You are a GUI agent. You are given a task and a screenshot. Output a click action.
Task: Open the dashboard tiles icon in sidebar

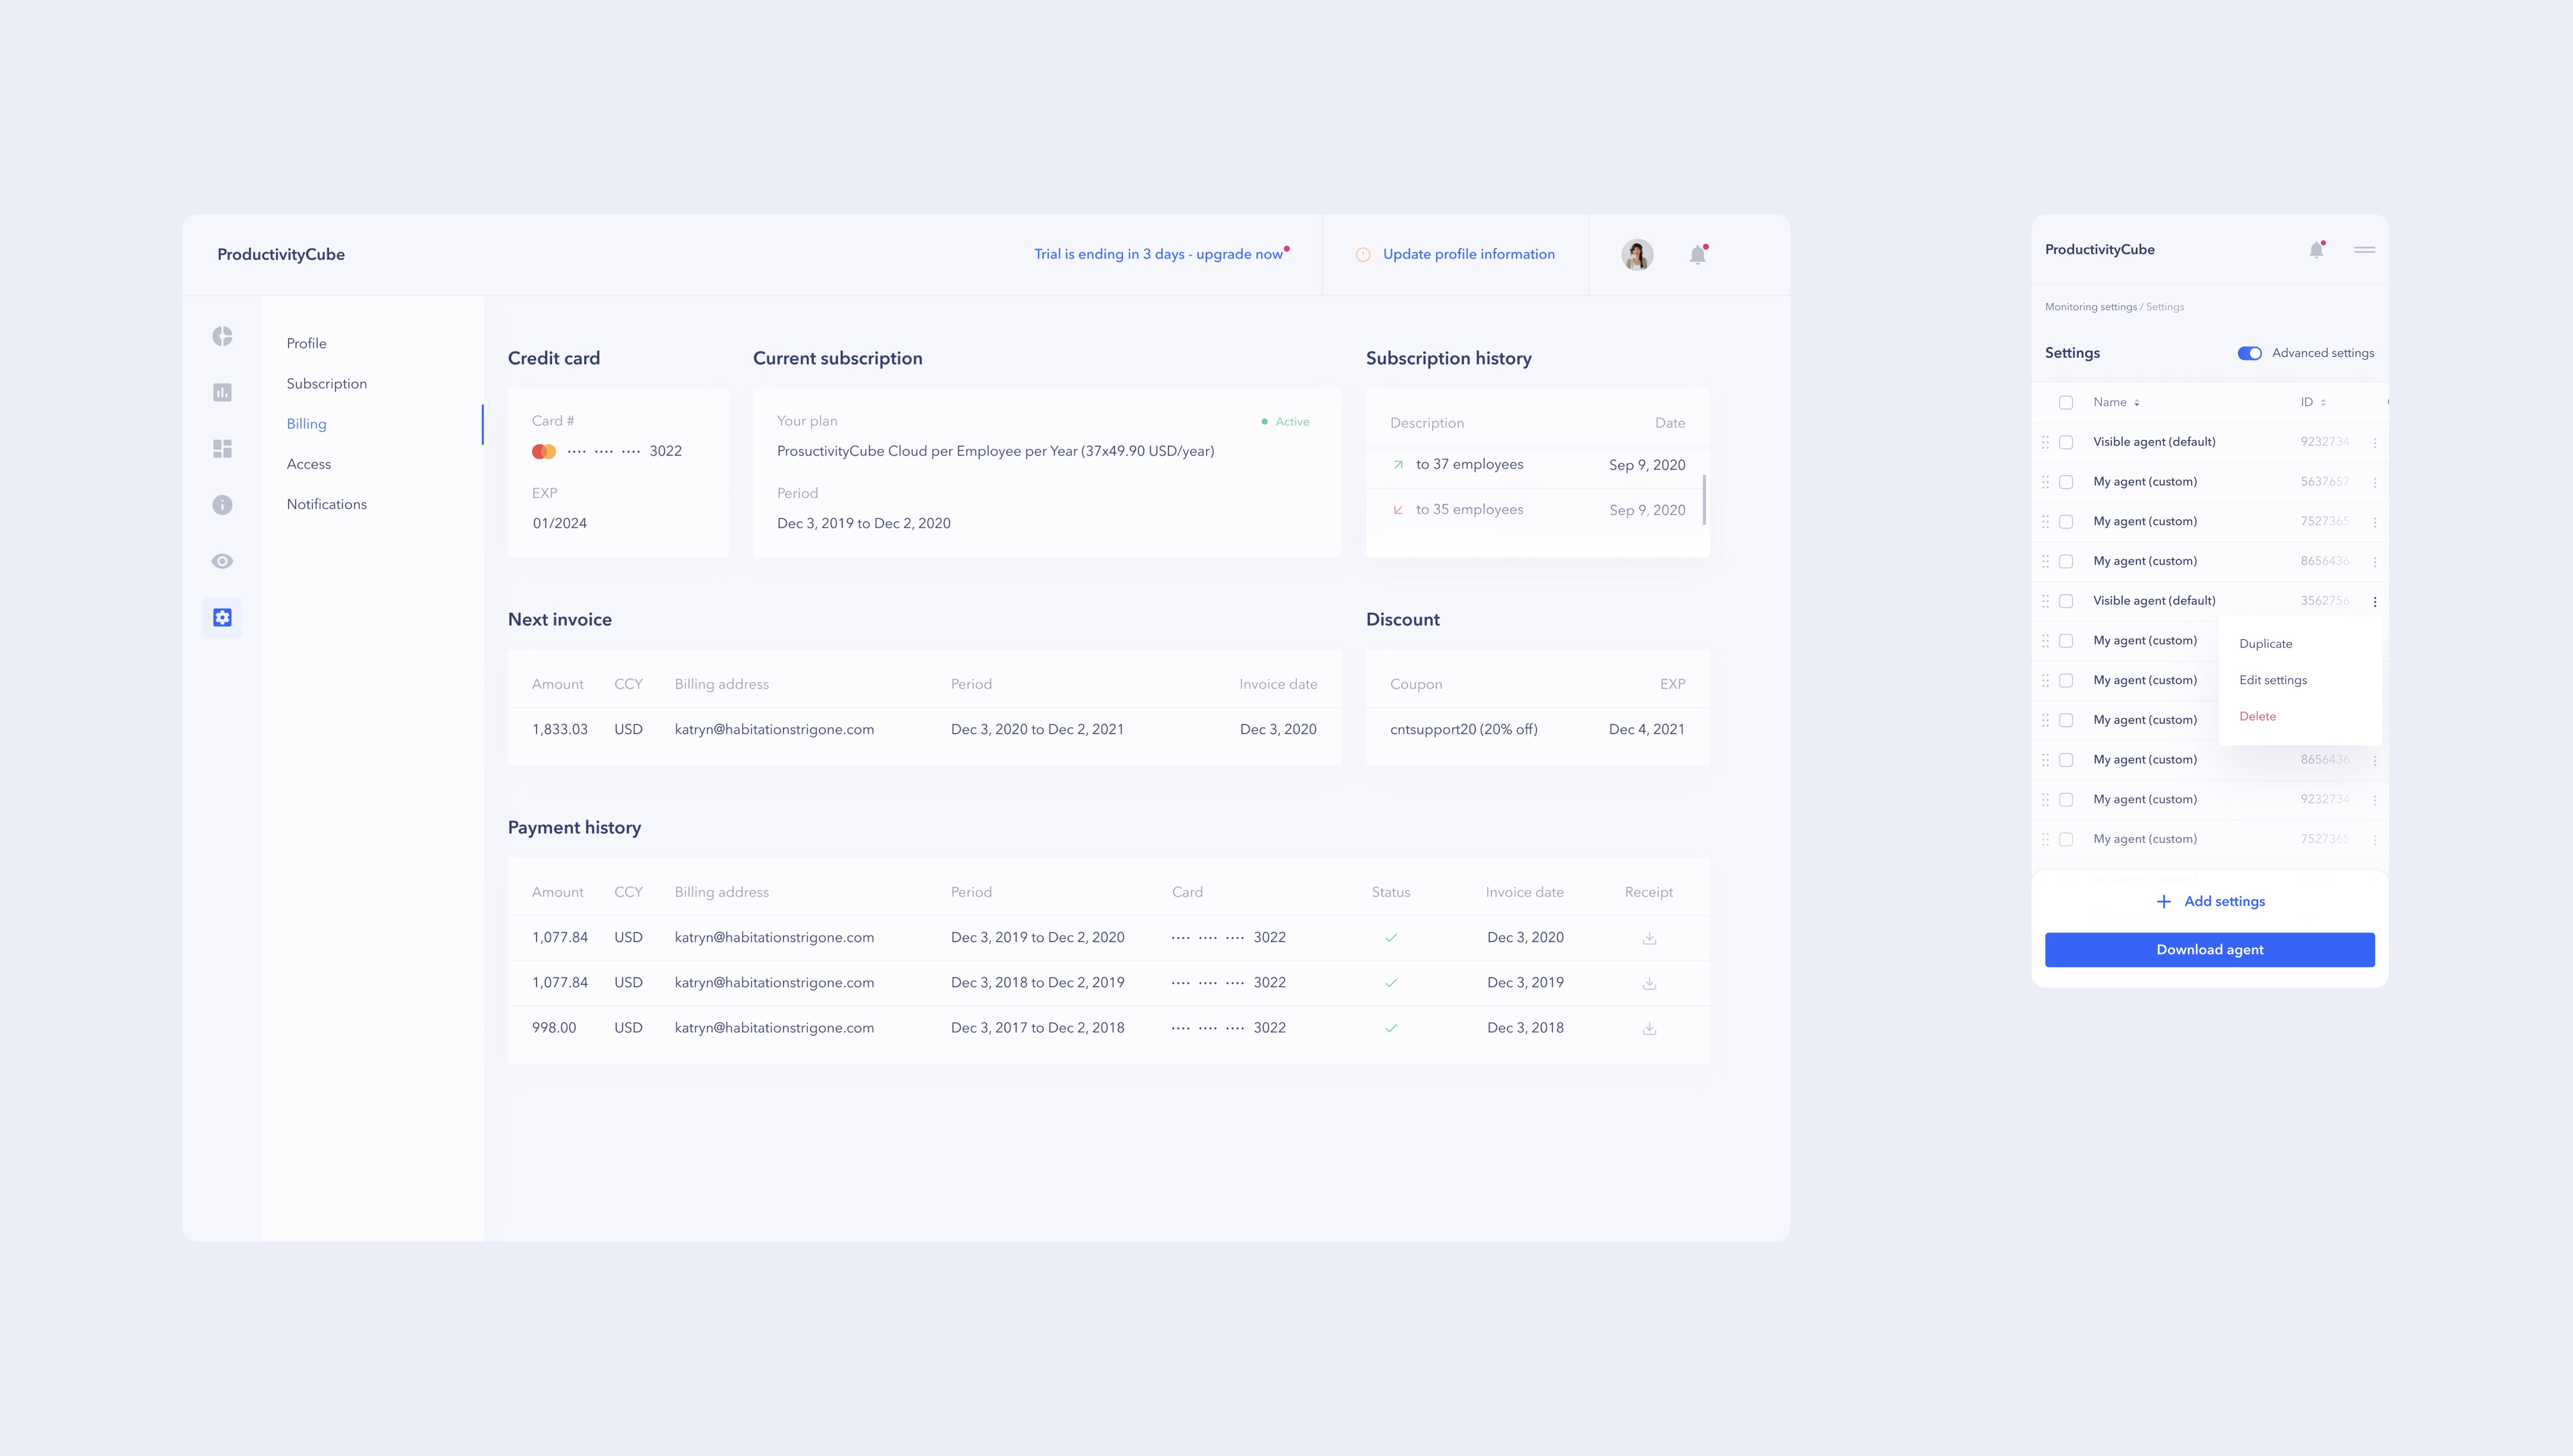222,449
